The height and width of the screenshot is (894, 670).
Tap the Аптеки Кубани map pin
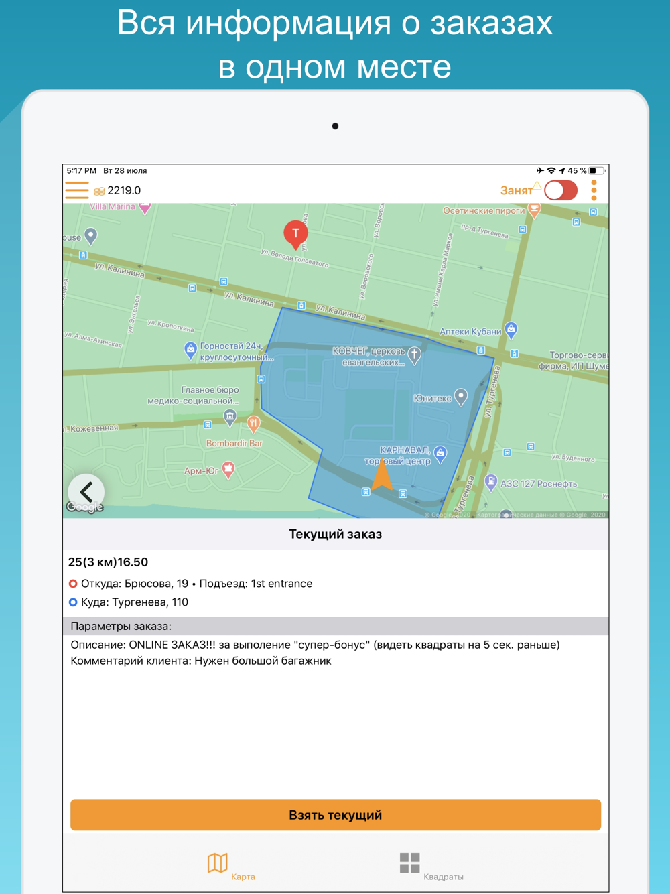point(511,329)
